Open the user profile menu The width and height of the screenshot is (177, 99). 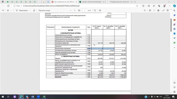click(x=164, y=6)
